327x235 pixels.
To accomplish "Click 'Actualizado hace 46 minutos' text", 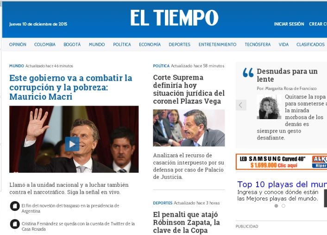I will click(x=49, y=66).
